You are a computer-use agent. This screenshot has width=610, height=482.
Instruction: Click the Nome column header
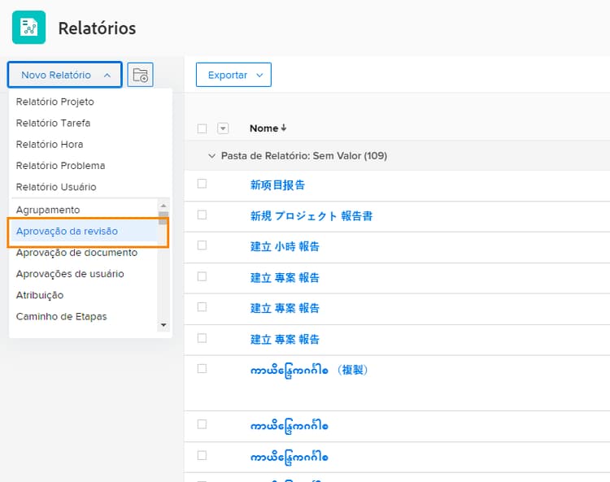pos(264,128)
